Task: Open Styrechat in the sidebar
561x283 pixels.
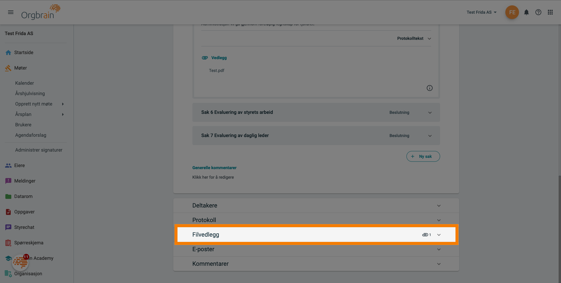Action: [x=24, y=227]
